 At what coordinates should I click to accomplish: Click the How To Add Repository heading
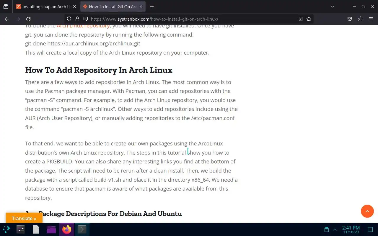99,70
